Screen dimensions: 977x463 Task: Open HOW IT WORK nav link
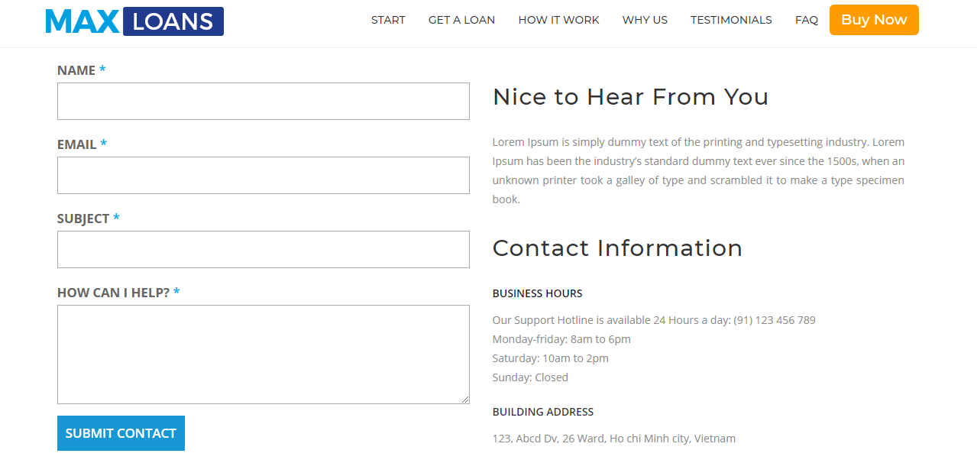click(x=558, y=20)
